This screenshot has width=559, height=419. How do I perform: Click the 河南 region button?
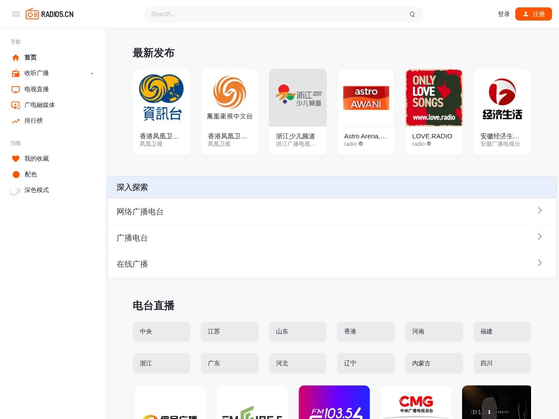pyautogui.click(x=434, y=332)
